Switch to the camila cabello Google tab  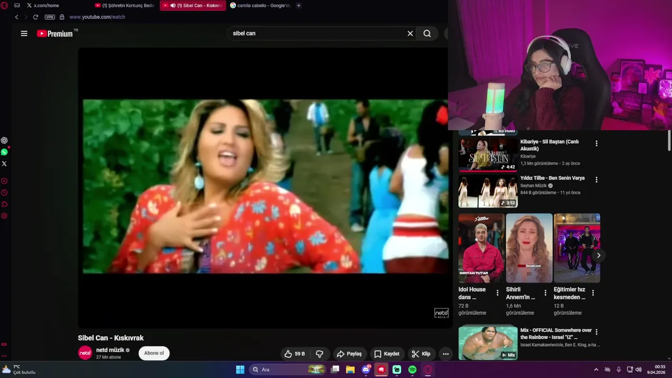click(x=260, y=5)
